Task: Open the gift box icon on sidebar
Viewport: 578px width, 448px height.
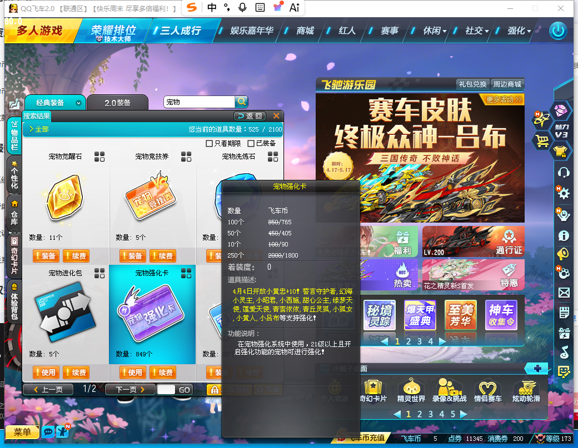Action: click(x=564, y=333)
